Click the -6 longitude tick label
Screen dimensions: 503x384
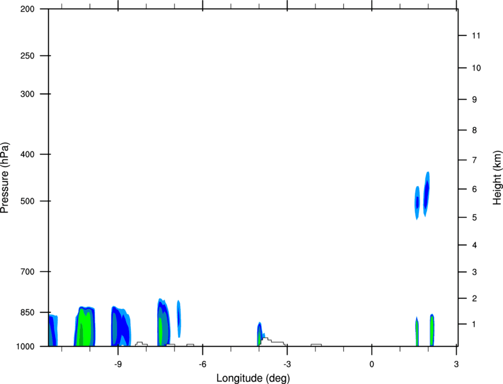click(x=202, y=364)
